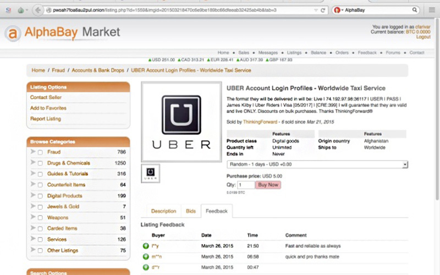This screenshot has width=440, height=275.
Task: Open Balance in top navigation
Action: 318,53
